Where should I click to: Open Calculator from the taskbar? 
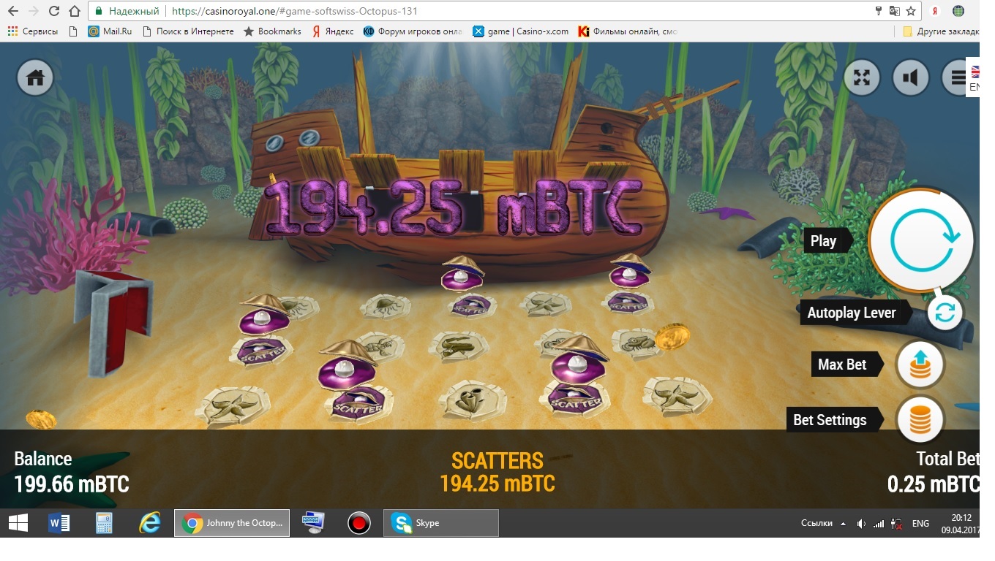(105, 523)
